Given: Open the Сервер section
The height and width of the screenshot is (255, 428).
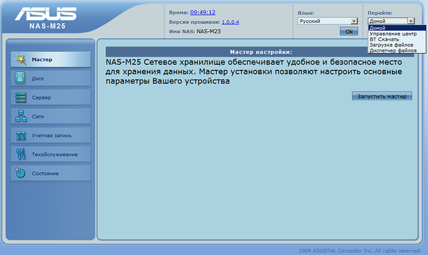Looking at the screenshot, I should [51, 97].
